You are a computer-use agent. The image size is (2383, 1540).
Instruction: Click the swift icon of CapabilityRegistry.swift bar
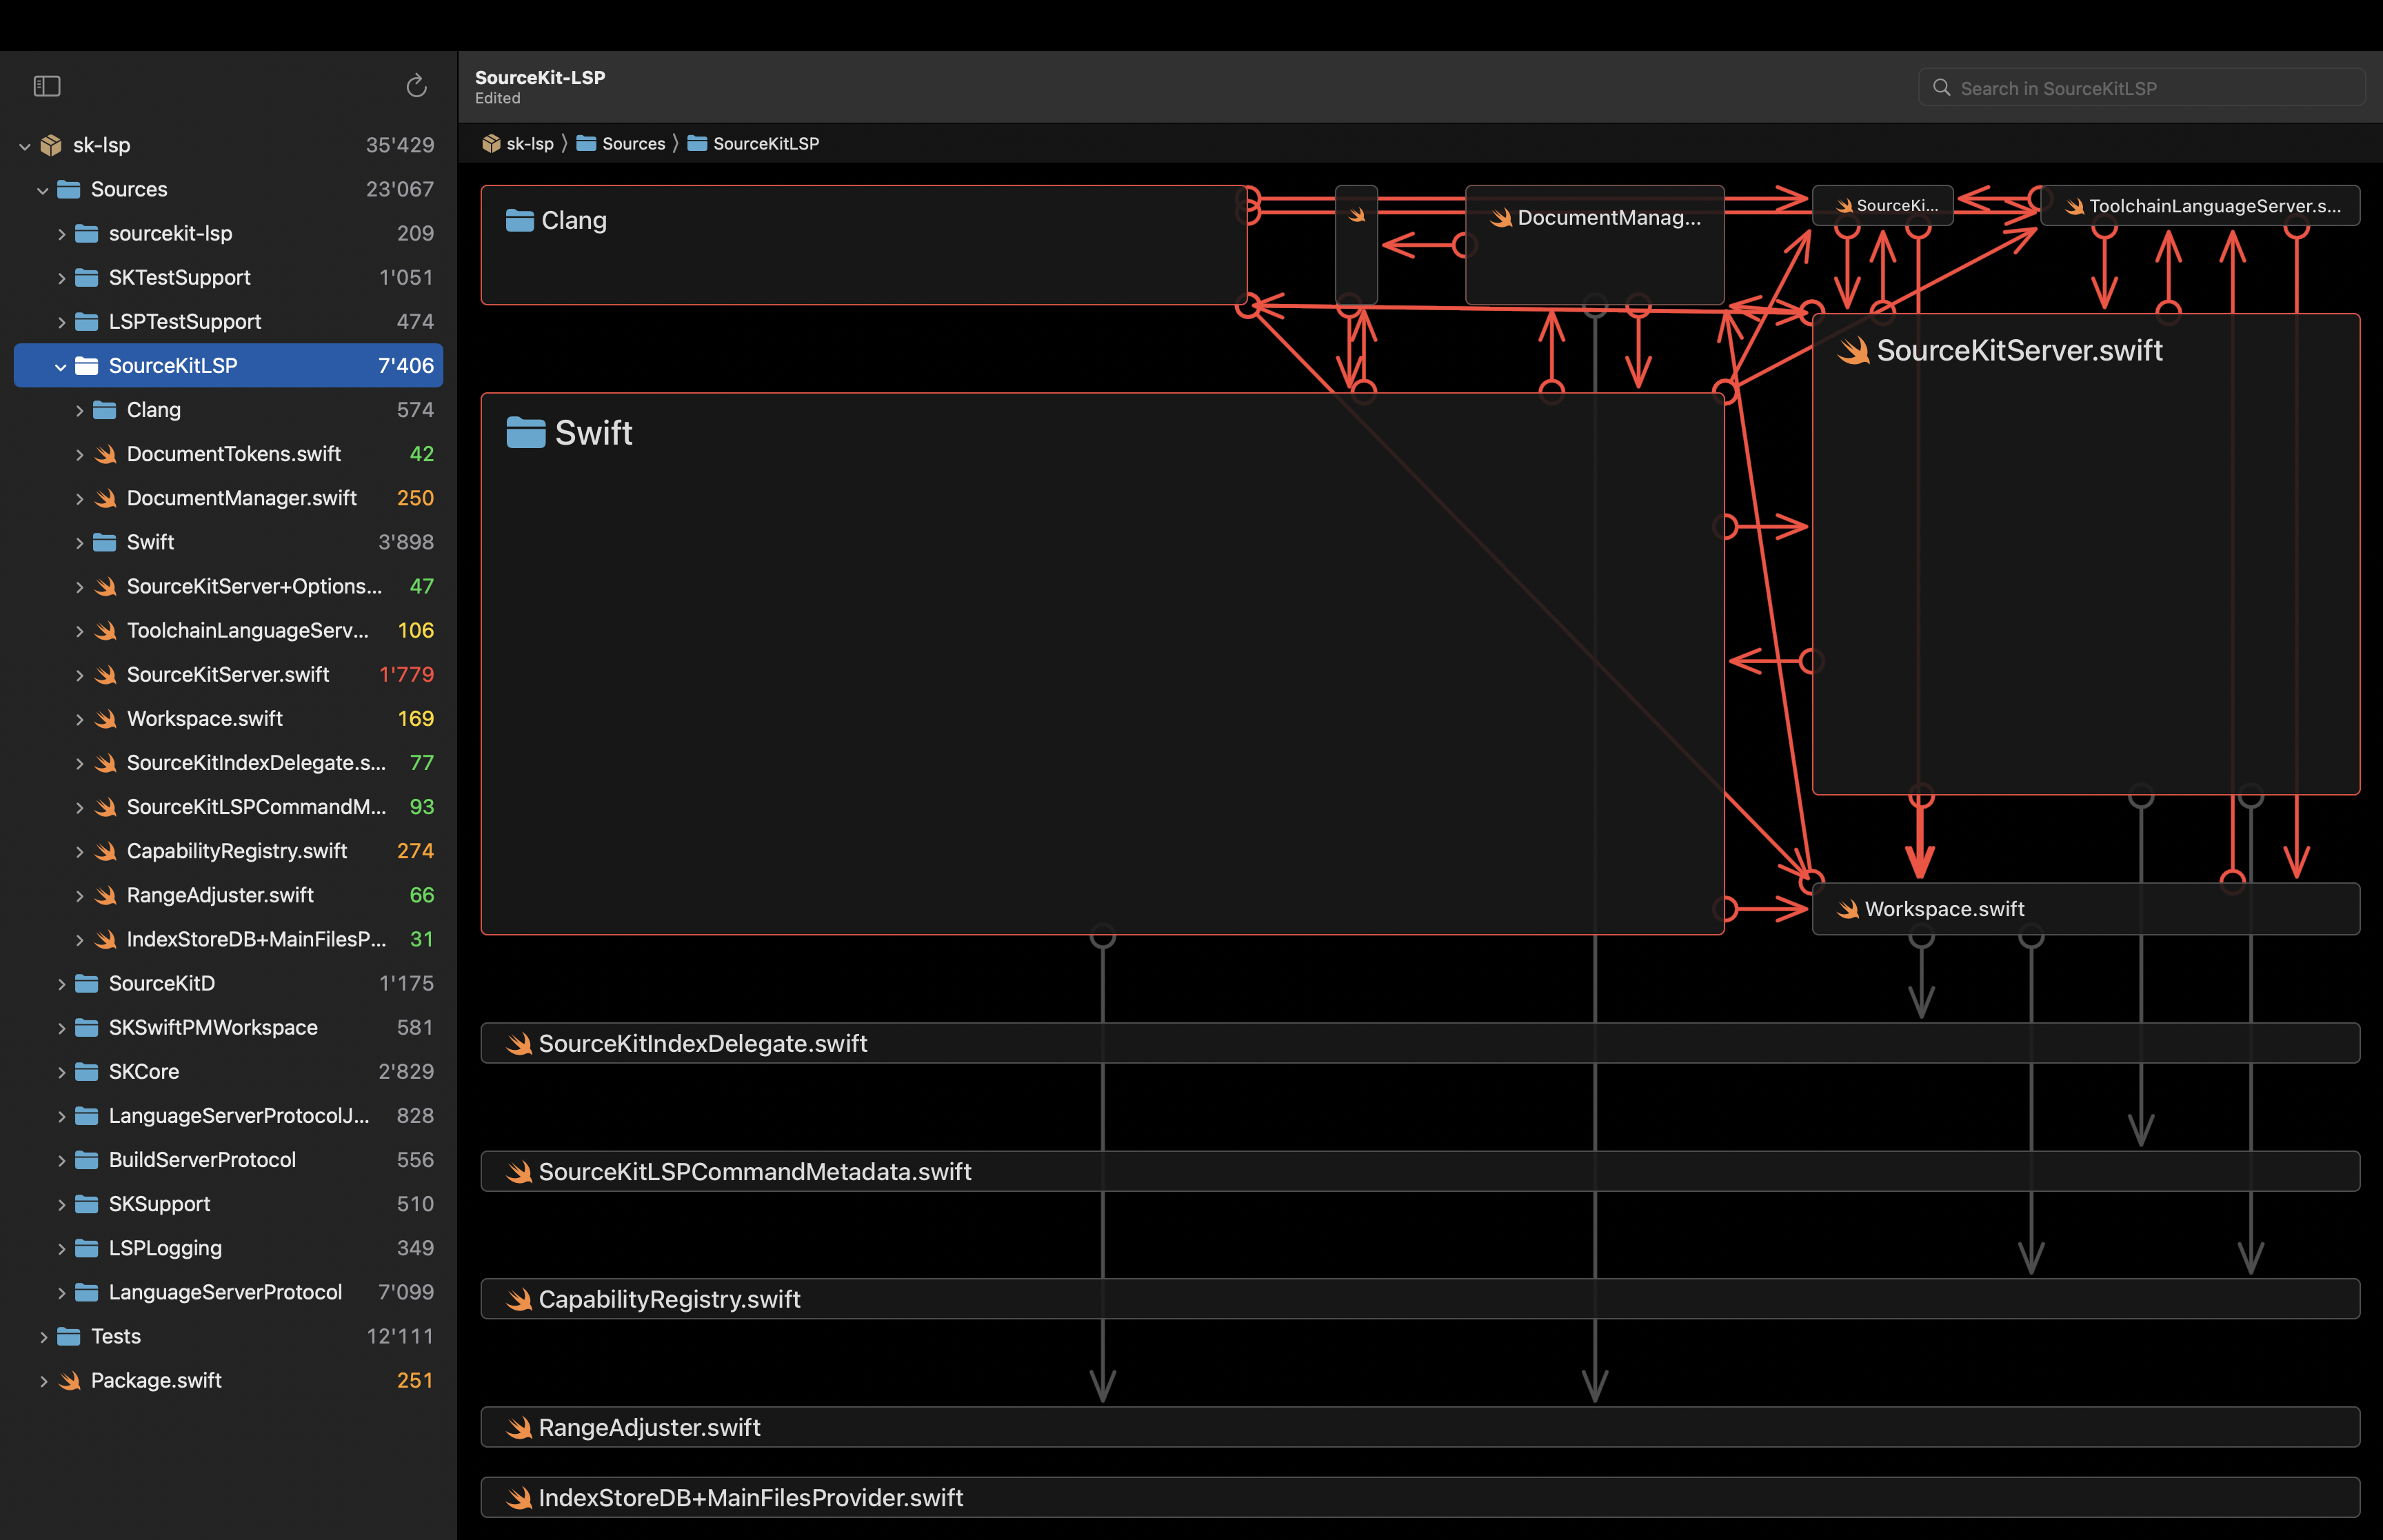click(x=519, y=1300)
